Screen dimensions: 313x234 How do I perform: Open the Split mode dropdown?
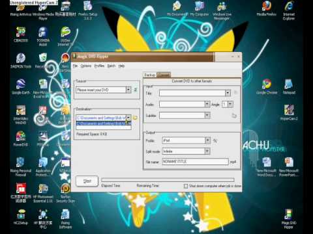tap(207, 151)
